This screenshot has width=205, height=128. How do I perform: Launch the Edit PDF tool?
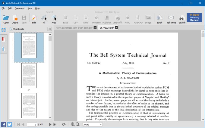34,19
